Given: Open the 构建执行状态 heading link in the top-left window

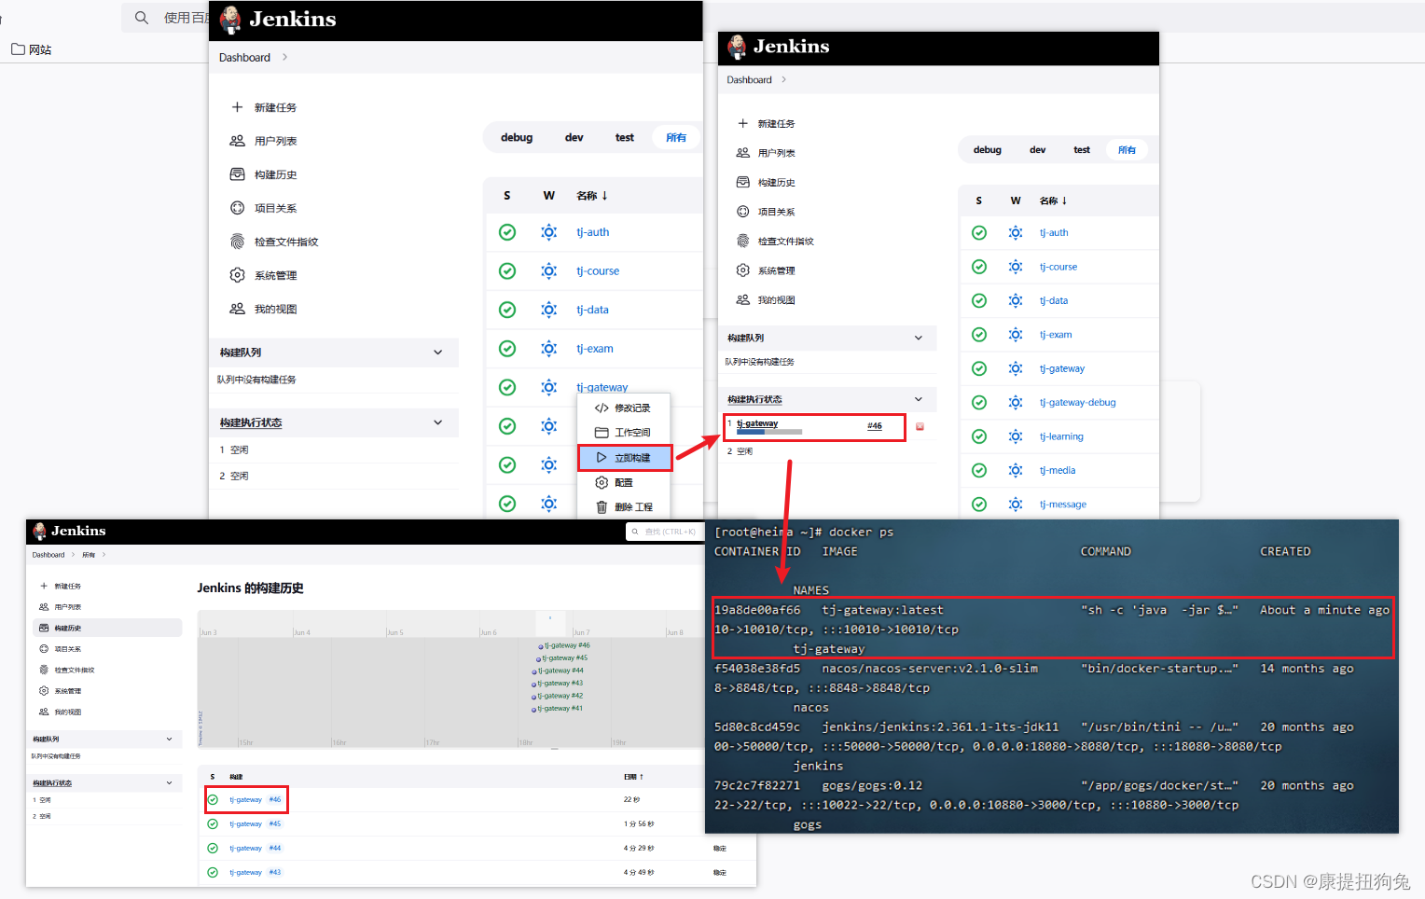Looking at the screenshot, I should pyautogui.click(x=251, y=422).
